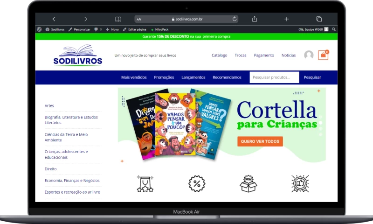The height and width of the screenshot is (224, 373).
Task: Click the shopping bag with stars icon
Action: coord(145,184)
